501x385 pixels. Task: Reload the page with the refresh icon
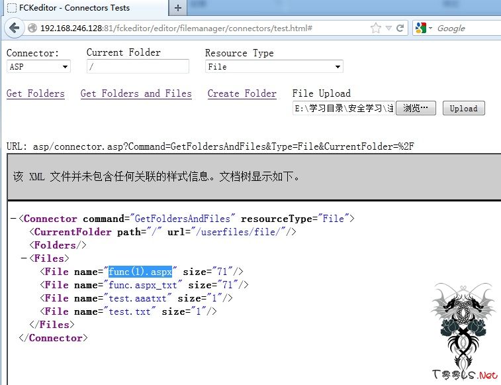pyautogui.click(x=400, y=28)
